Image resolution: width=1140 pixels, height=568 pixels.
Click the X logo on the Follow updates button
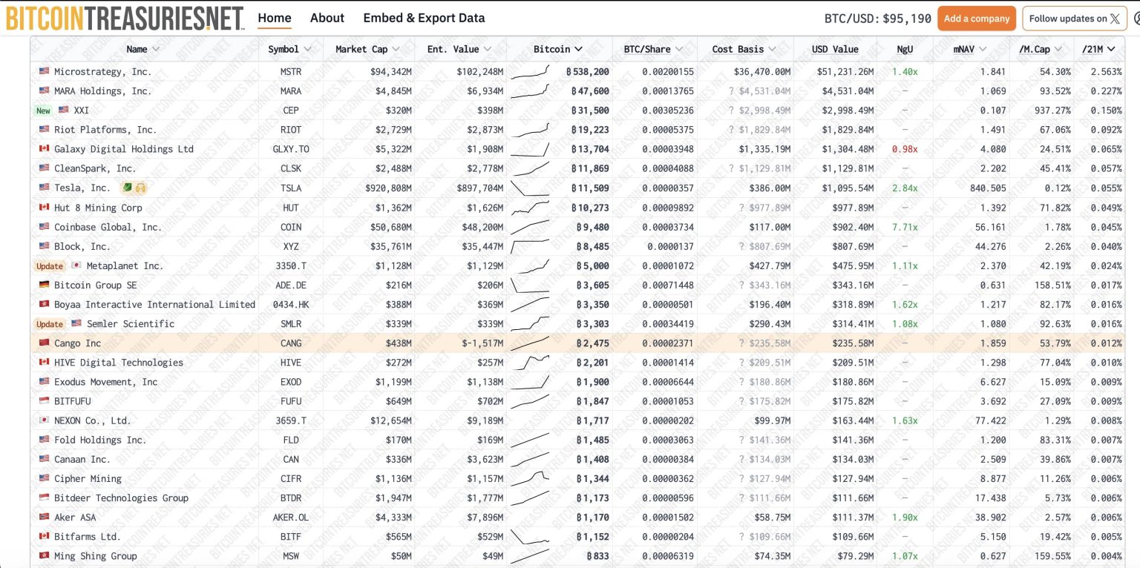pos(1116,18)
